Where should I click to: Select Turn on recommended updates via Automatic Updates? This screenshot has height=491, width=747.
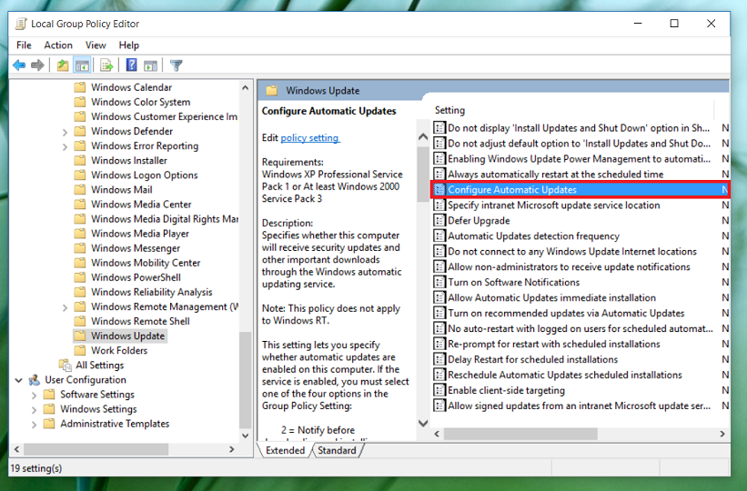566,313
